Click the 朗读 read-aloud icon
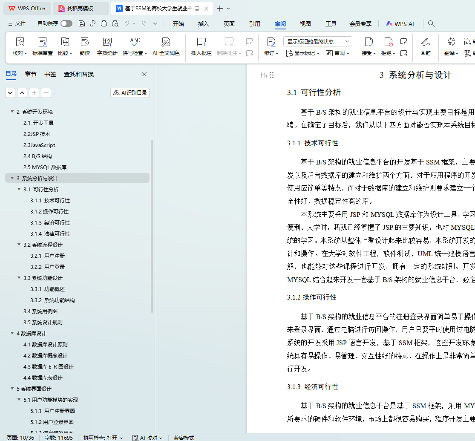The image size is (475, 441). coord(85,42)
